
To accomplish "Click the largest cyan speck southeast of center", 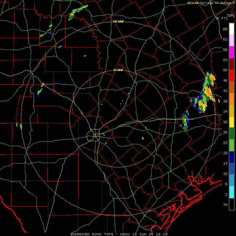I will (143, 138).
